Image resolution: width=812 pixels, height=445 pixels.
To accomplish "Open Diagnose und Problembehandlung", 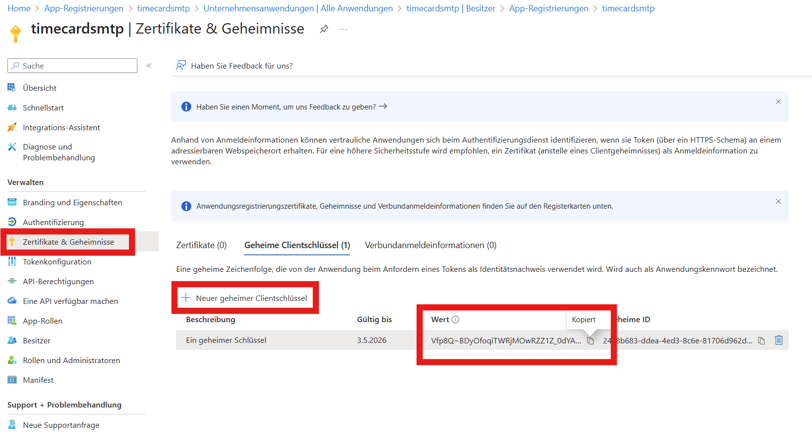I will (59, 152).
